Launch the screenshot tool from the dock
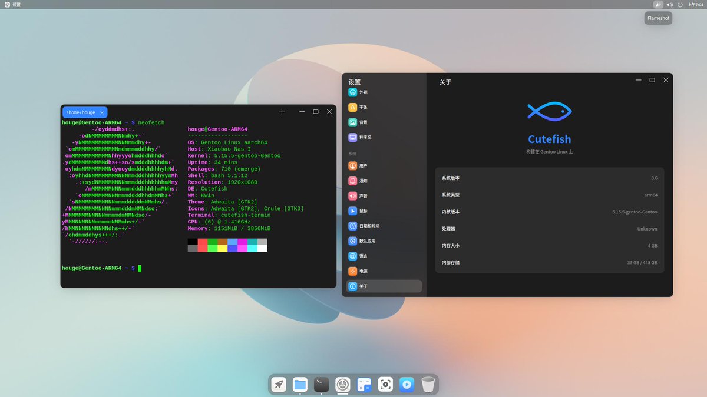Screen dimensions: 707x397 pyautogui.click(x=385, y=384)
